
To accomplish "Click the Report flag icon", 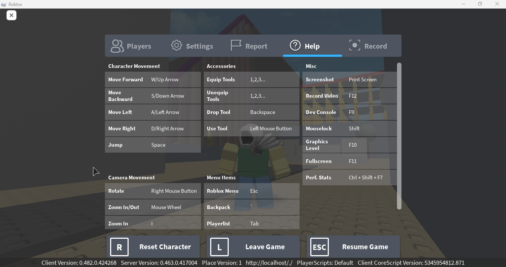I will (x=236, y=46).
